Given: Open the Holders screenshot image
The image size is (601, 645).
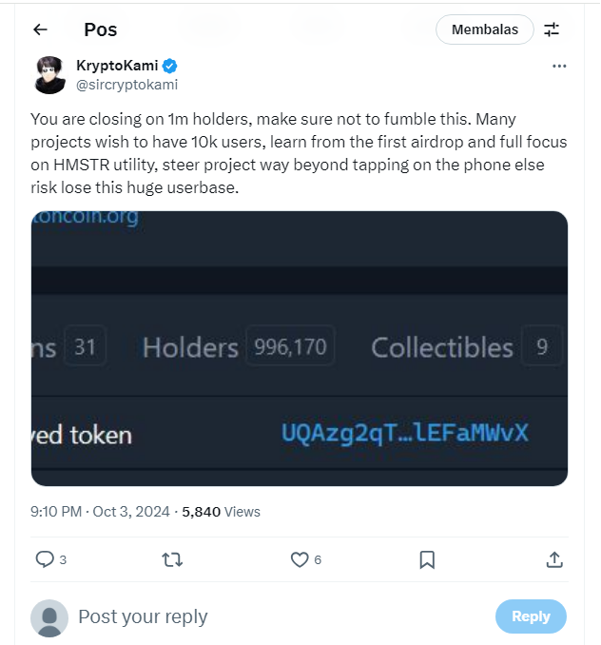Looking at the screenshot, I should click(x=300, y=348).
